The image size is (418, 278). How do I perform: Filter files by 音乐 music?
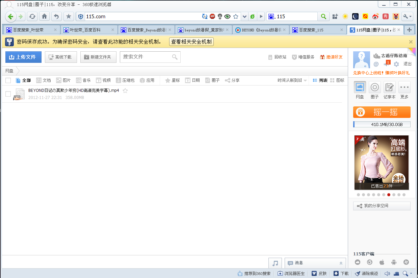(83, 80)
